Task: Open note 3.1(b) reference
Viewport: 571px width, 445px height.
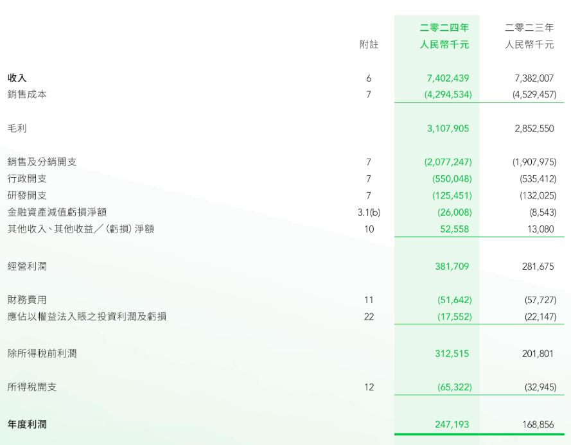Action: pos(369,212)
